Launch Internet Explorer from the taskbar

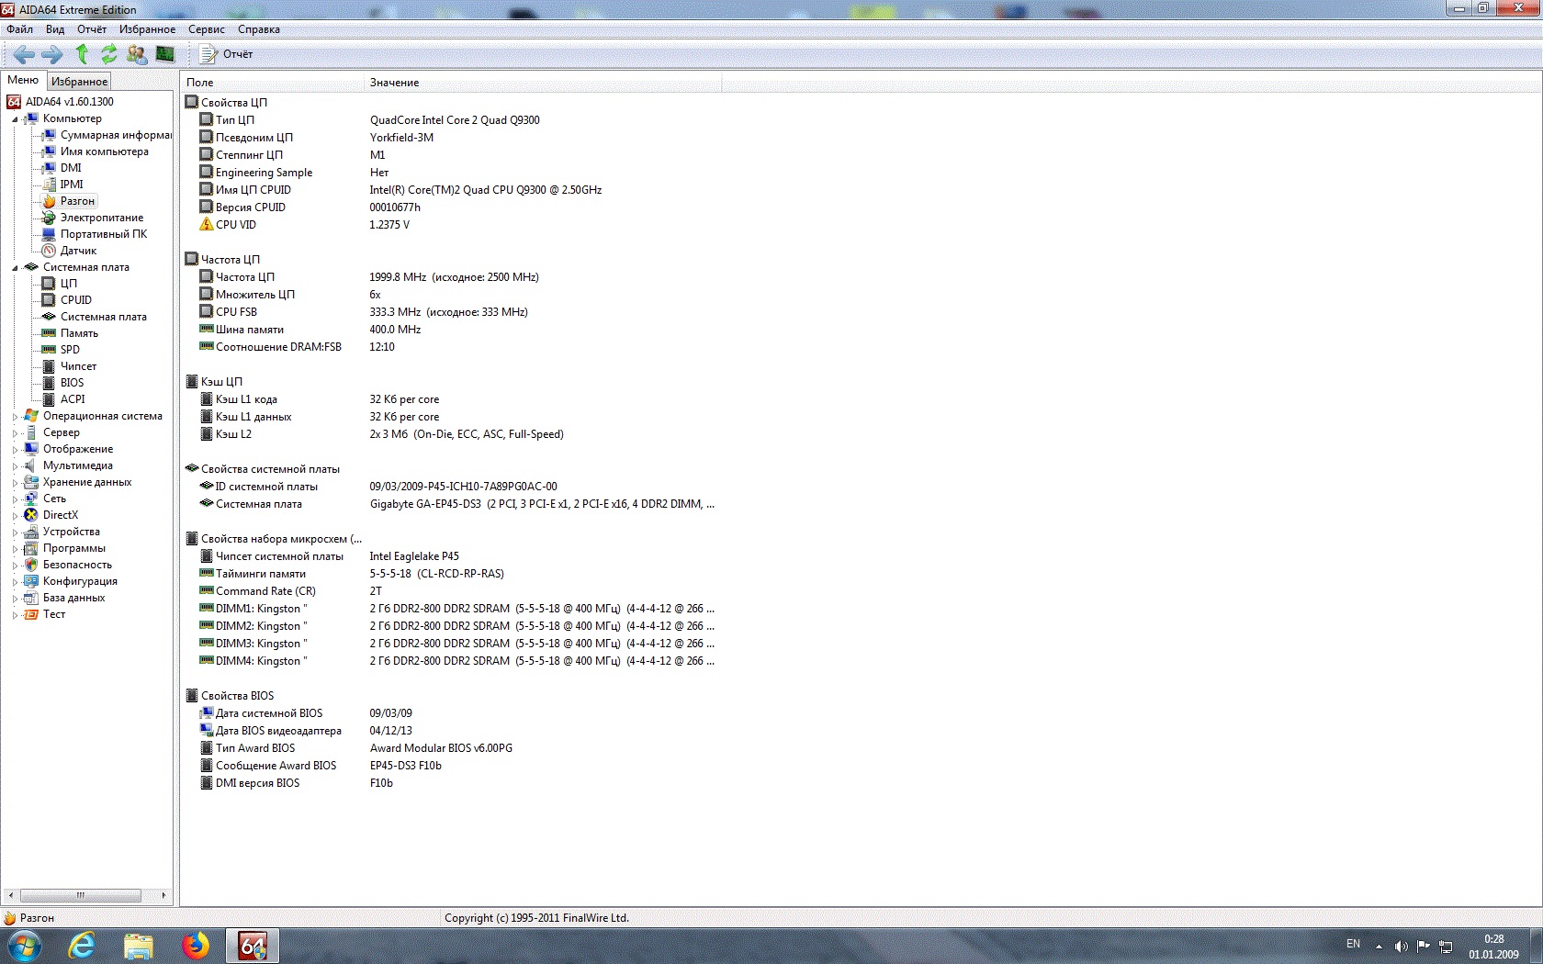coord(82,946)
